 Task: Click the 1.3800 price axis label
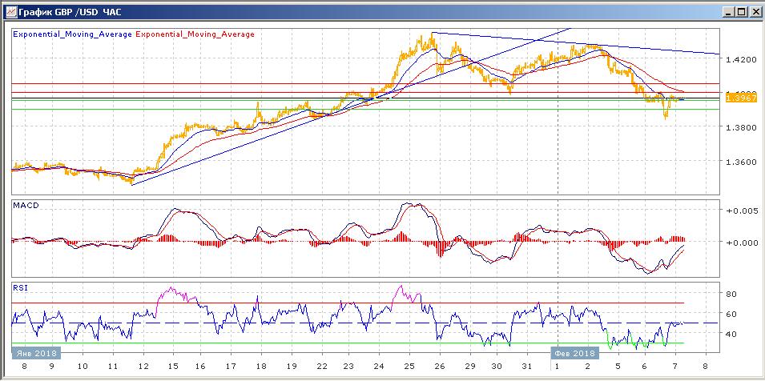(740, 127)
